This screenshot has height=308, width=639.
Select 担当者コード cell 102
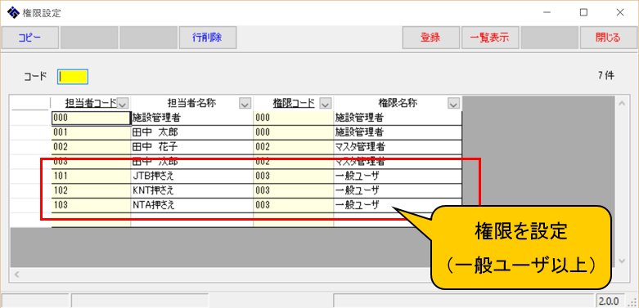tap(91, 190)
